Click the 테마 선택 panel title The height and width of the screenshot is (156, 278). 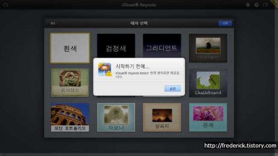pyautogui.click(x=139, y=23)
